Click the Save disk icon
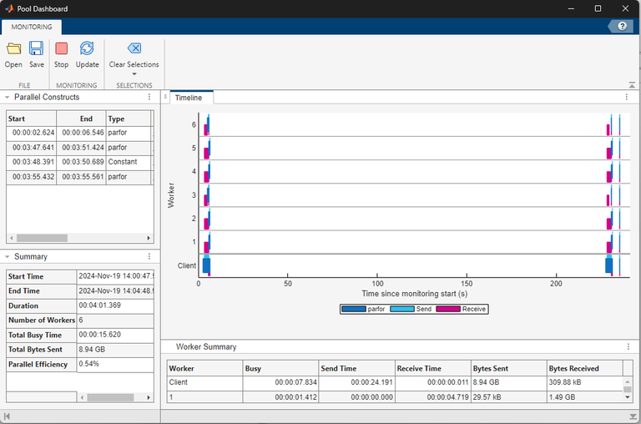 pyautogui.click(x=37, y=49)
